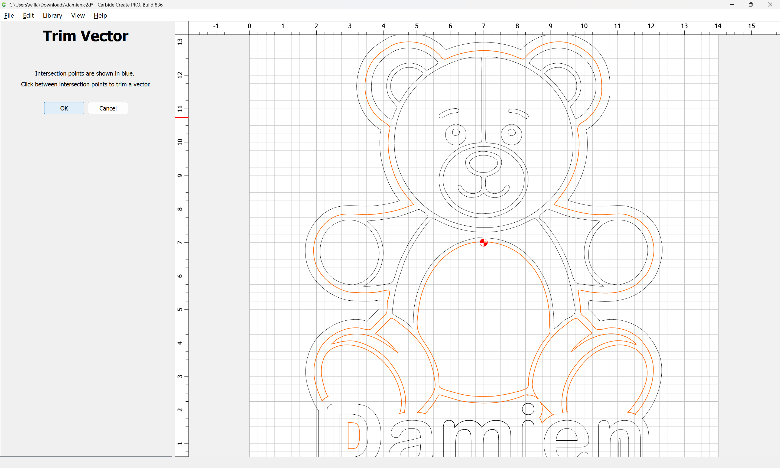
Task: Open the Library menu
Action: coord(52,15)
